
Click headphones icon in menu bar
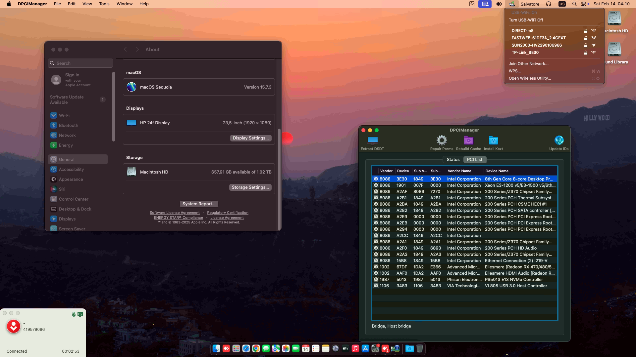[549, 4]
